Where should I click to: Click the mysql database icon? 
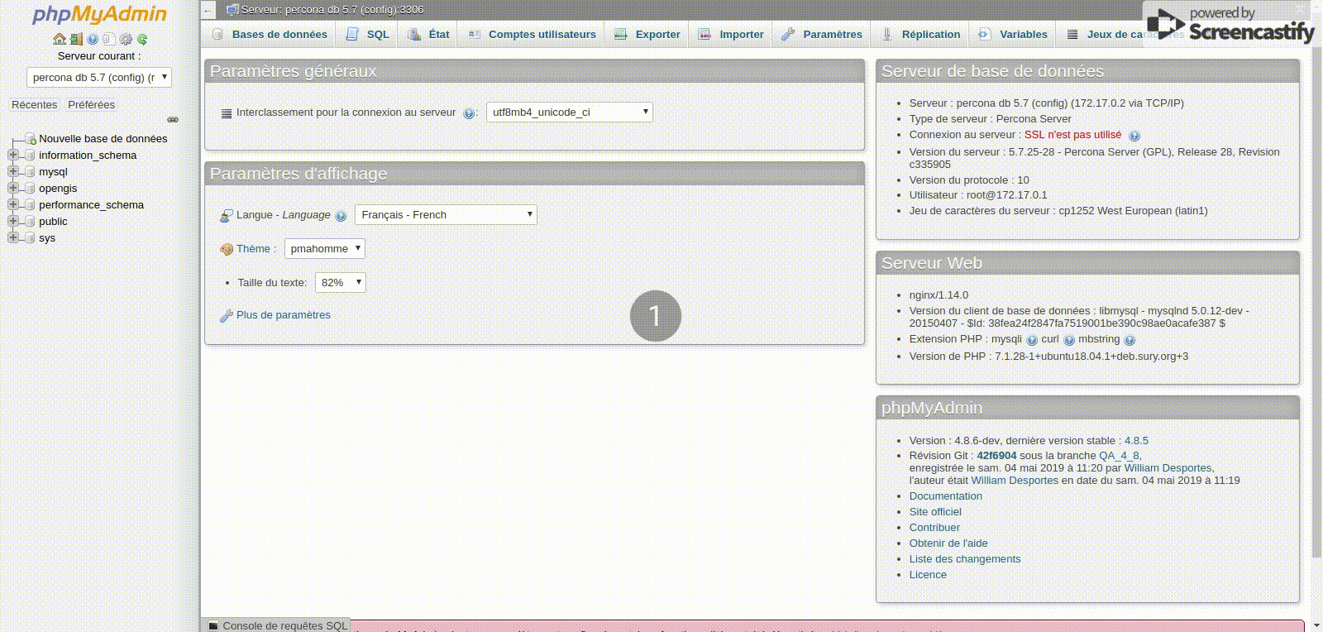point(30,172)
